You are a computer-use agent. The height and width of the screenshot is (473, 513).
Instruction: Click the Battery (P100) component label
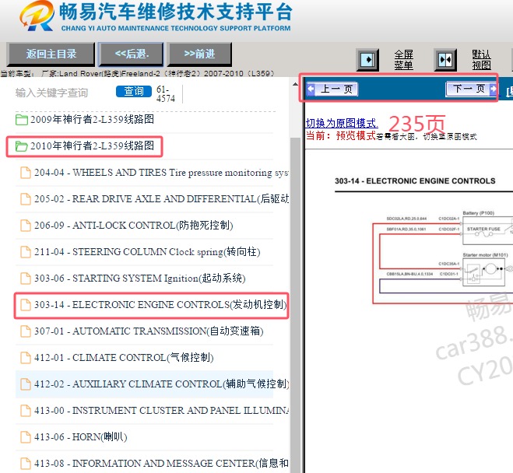[478, 213]
